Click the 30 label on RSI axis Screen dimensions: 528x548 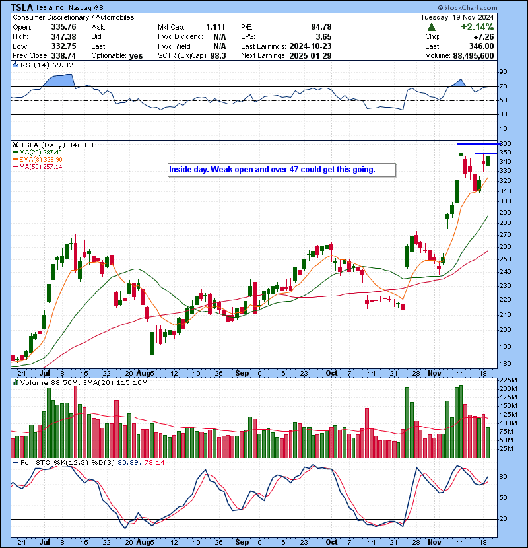tap(503, 114)
